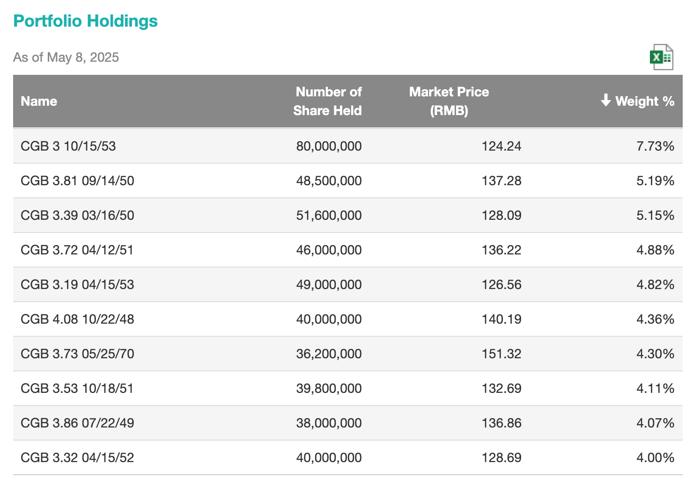Download holdings via the Excel icon

pos(661,57)
